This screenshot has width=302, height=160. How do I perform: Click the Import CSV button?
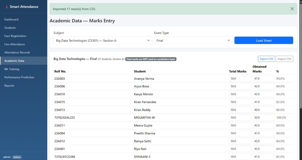pyautogui.click(x=284, y=59)
